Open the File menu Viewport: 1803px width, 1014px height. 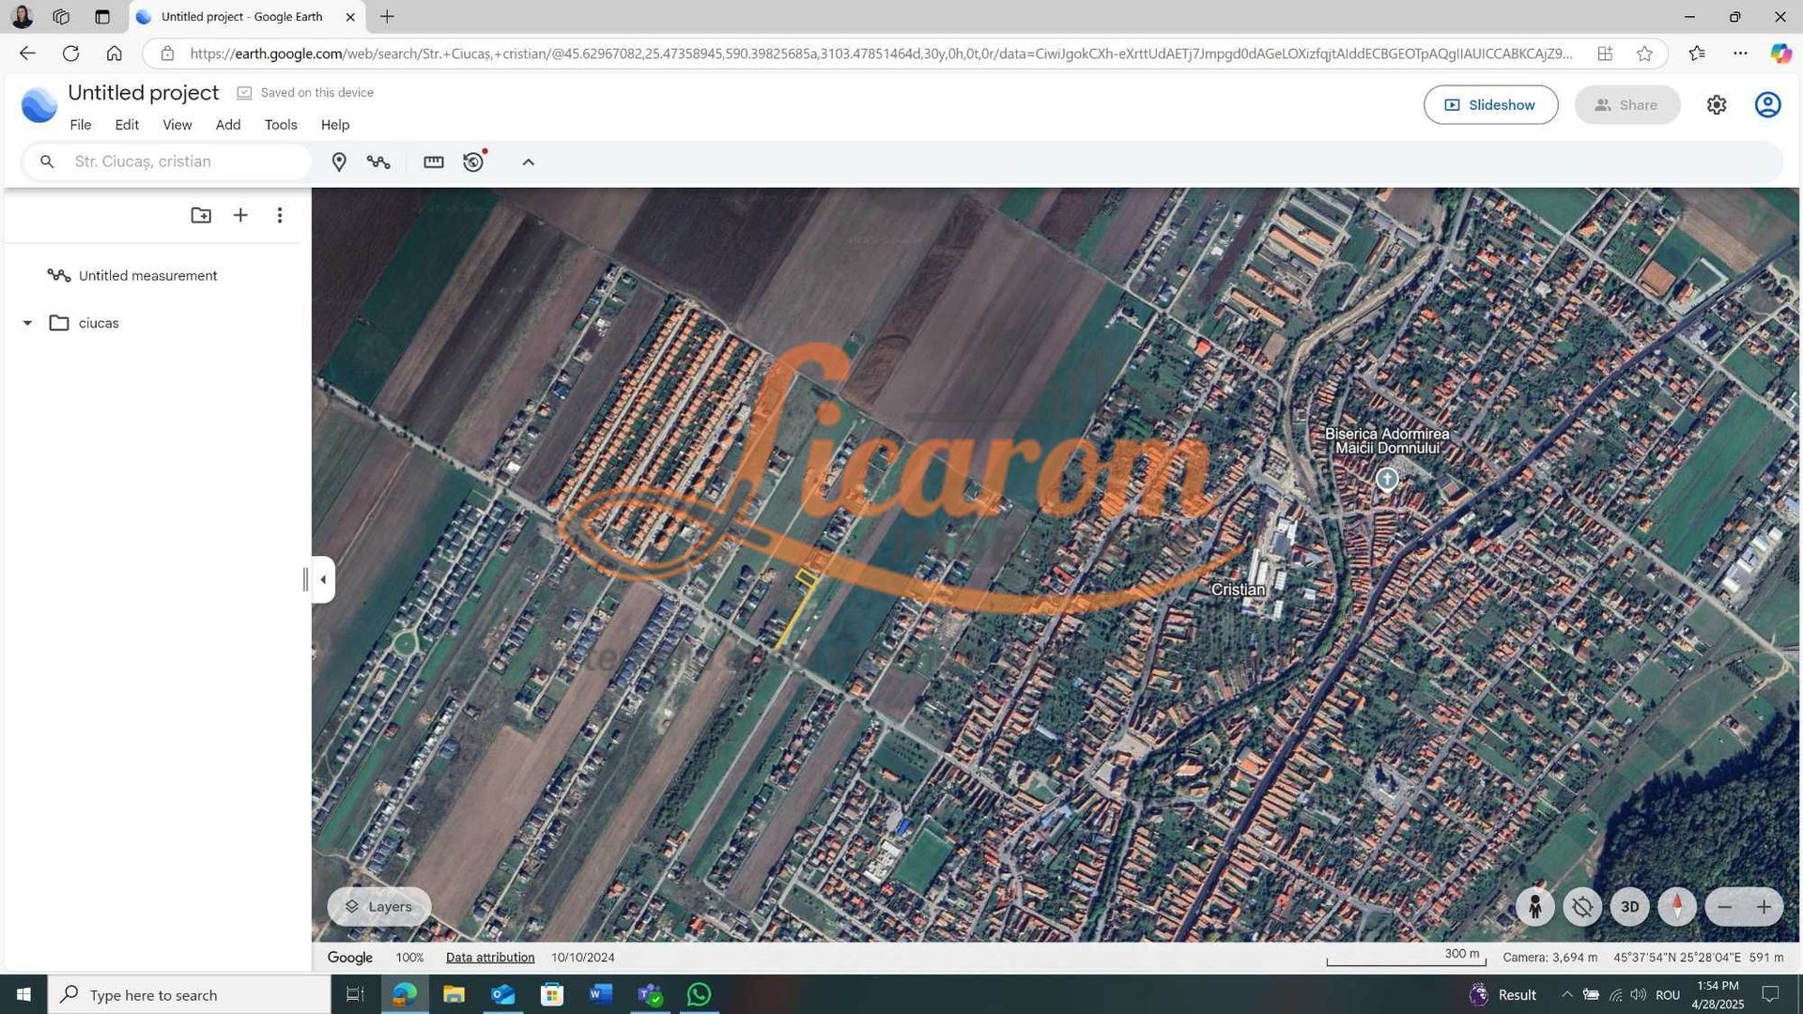point(81,125)
